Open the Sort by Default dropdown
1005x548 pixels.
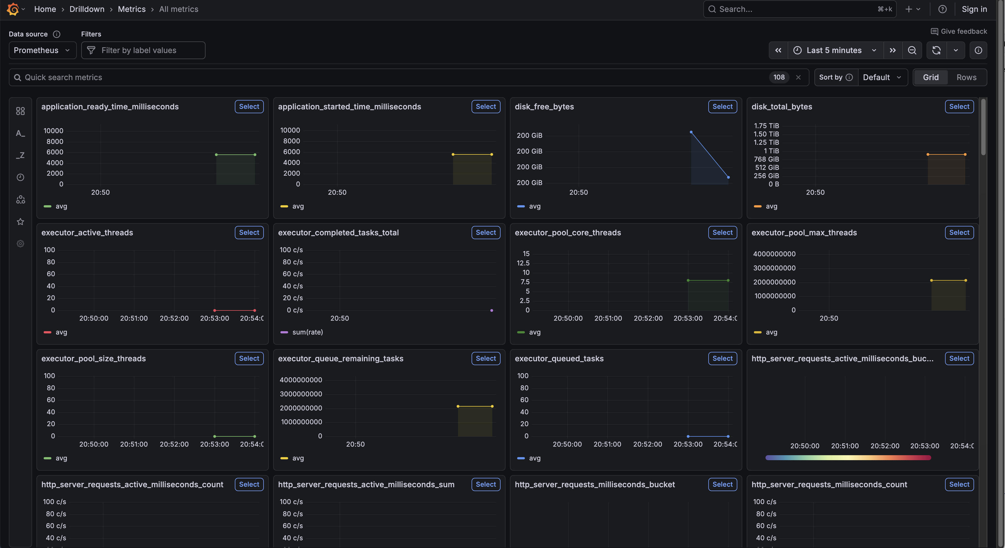click(x=883, y=77)
